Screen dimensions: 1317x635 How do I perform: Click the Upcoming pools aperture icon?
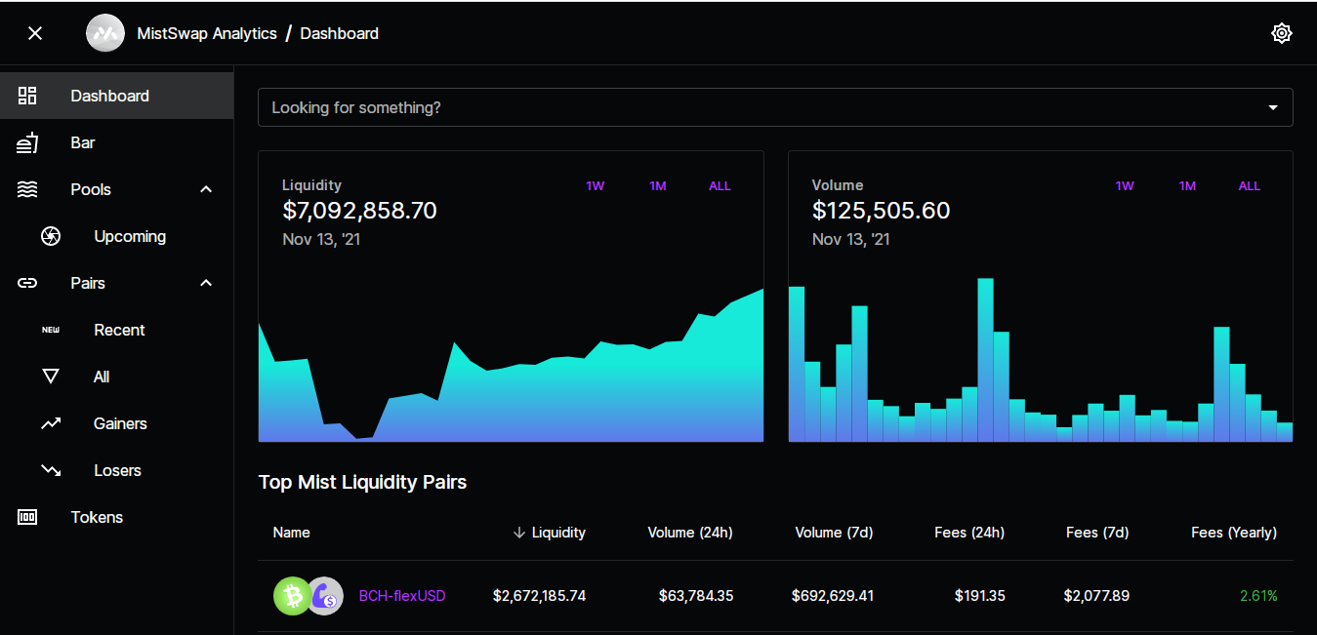pos(51,236)
